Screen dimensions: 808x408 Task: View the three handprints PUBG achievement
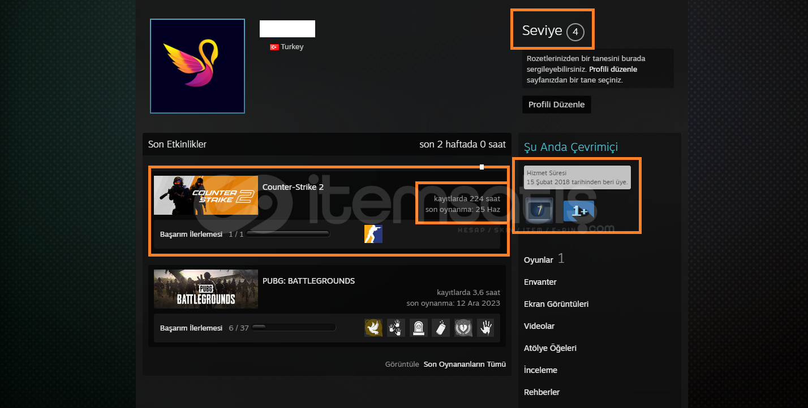396,328
